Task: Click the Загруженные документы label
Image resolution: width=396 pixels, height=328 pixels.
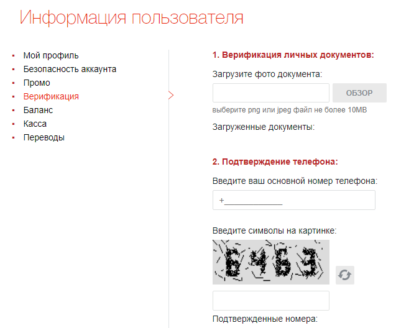Action: (x=264, y=127)
